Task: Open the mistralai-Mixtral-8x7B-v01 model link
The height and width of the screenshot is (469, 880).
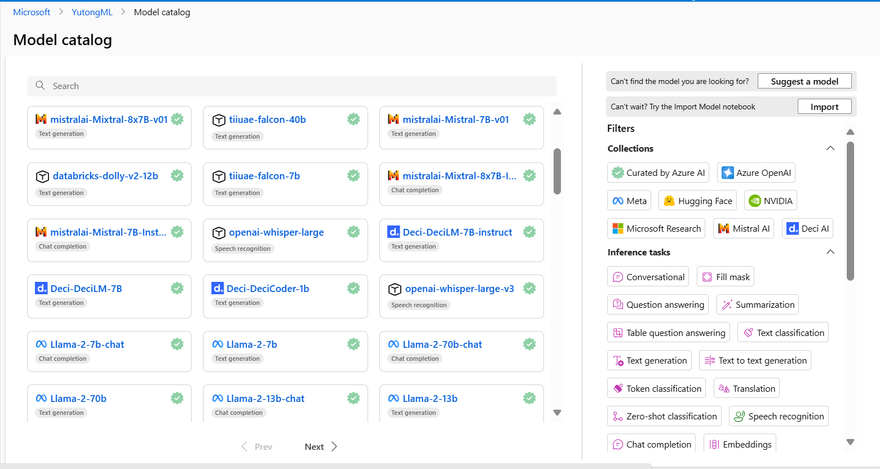Action: click(x=109, y=120)
